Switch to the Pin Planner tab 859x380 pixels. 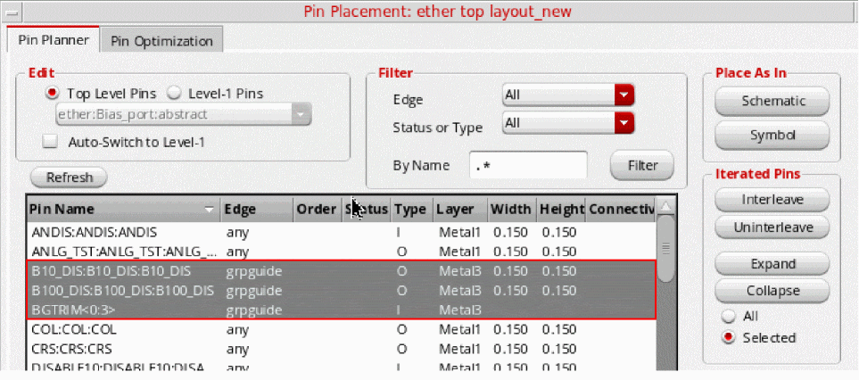54,40
